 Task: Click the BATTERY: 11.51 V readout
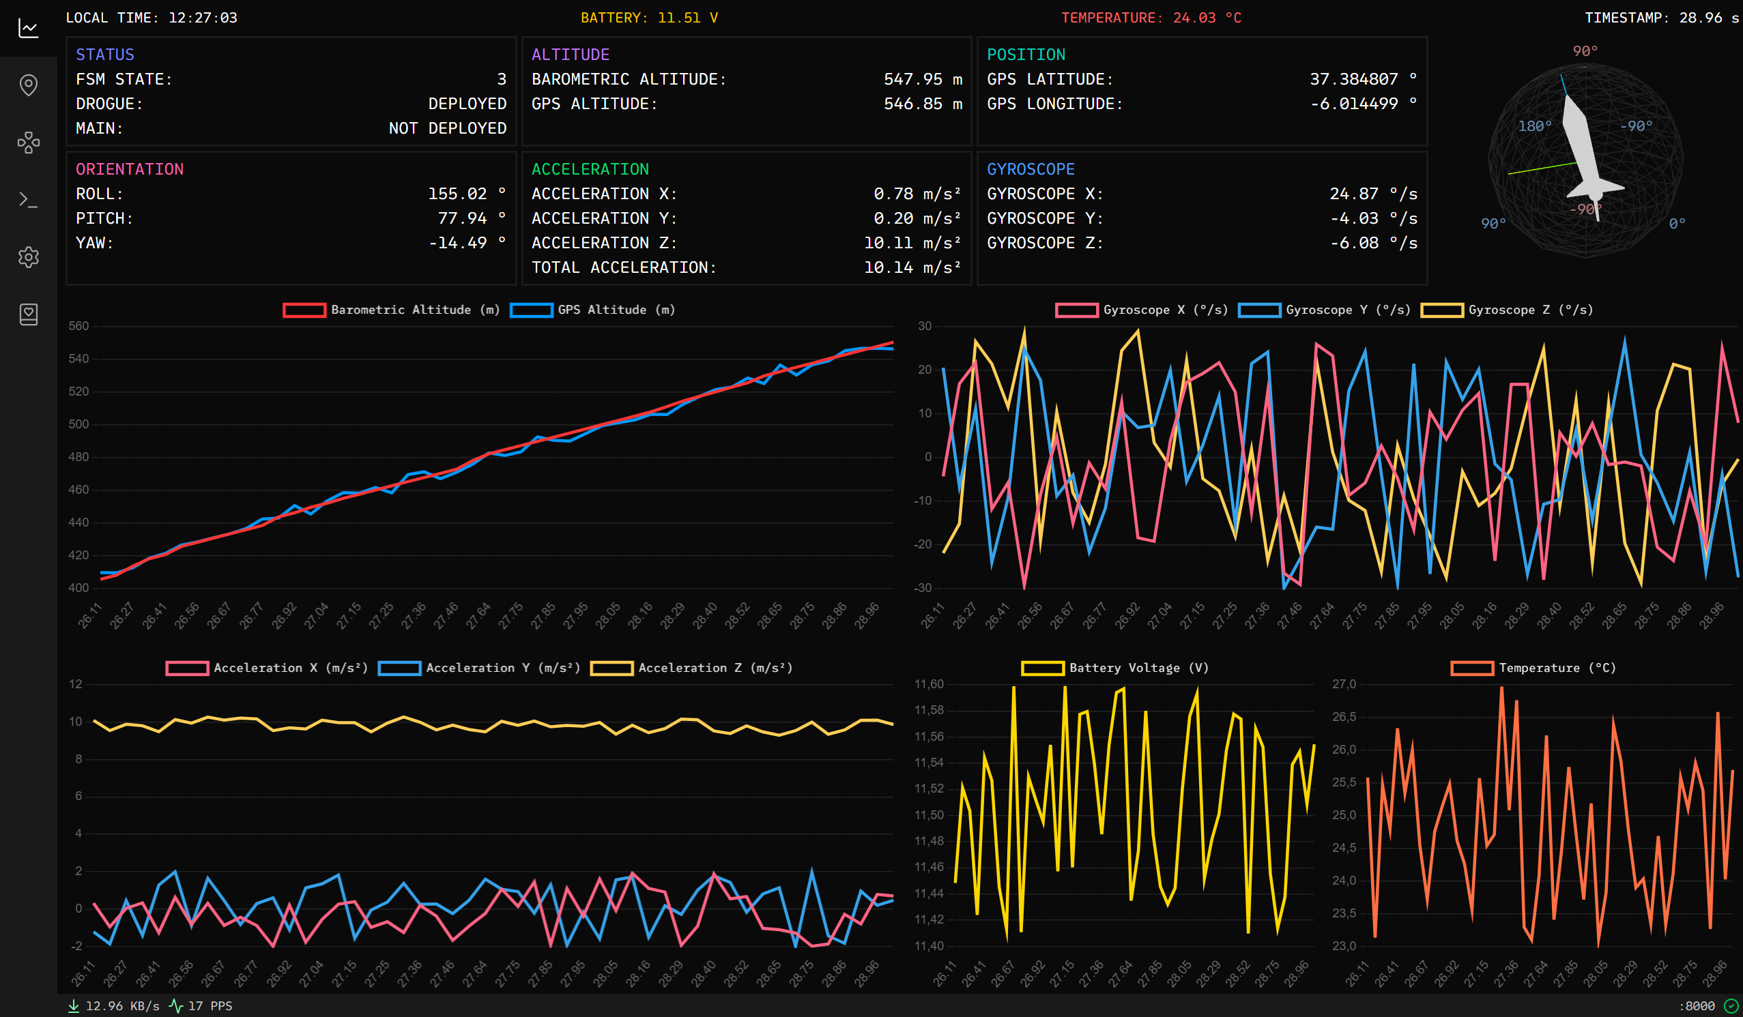pos(649,18)
